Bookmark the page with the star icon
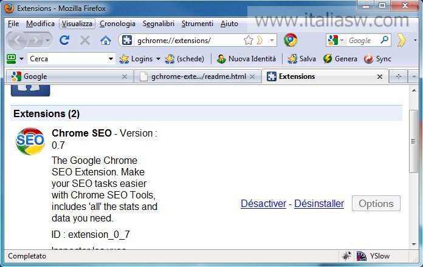This screenshot has height=267, width=423. click(248, 41)
